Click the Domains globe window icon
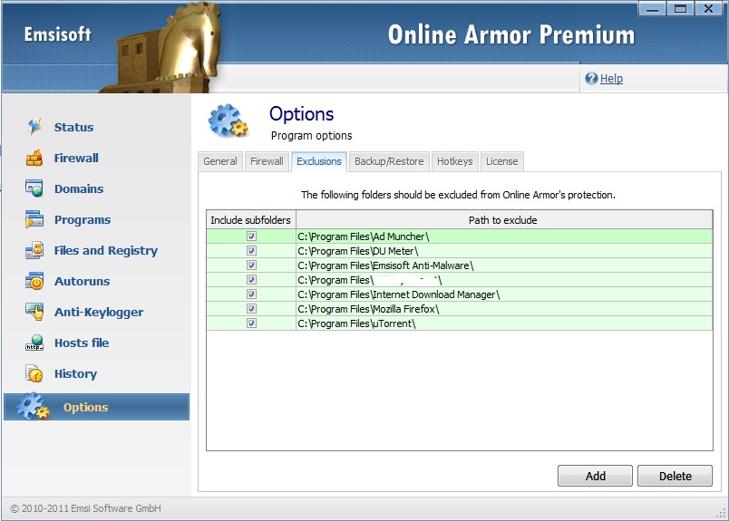The height and width of the screenshot is (521, 729). tap(34, 188)
